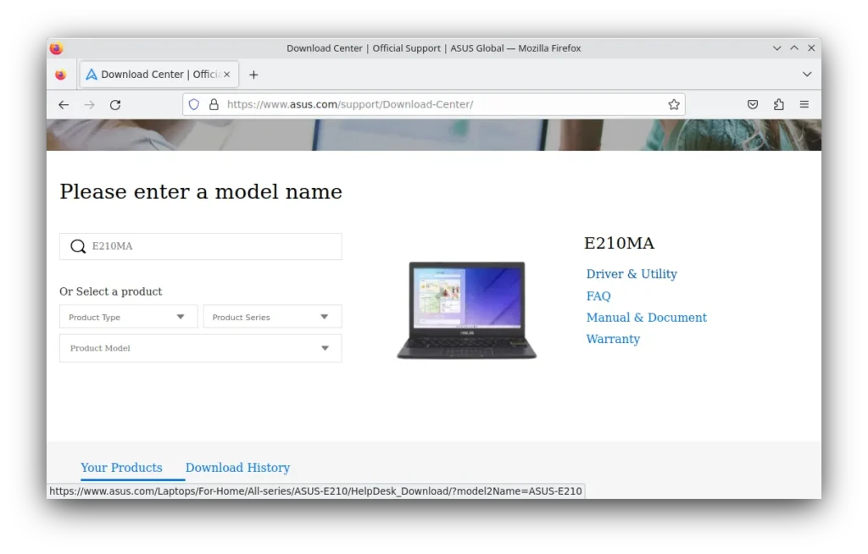This screenshot has width=868, height=554.
Task: Click the magnifier search icon beside E210MA
Action: 78,247
